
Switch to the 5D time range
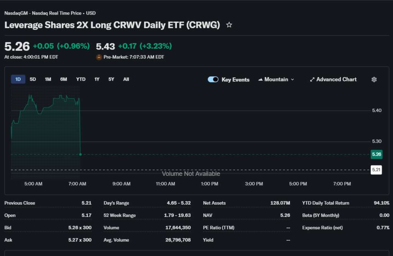[x=33, y=79]
